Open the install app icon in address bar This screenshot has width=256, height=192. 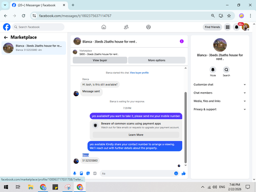click(221, 16)
